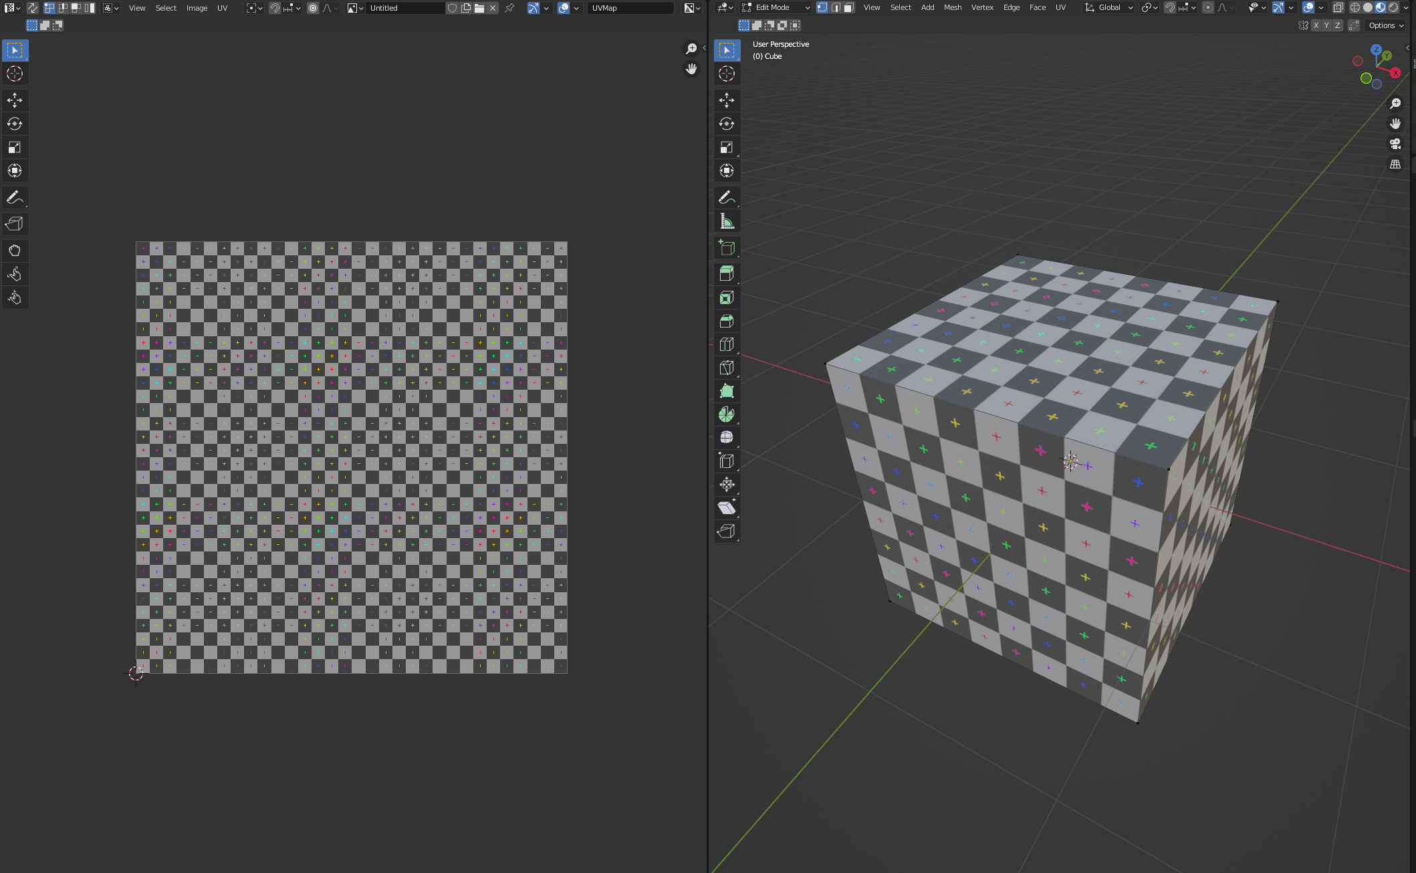Switch to face select mode
Viewport: 1416px width, 873px height.
click(x=848, y=7)
